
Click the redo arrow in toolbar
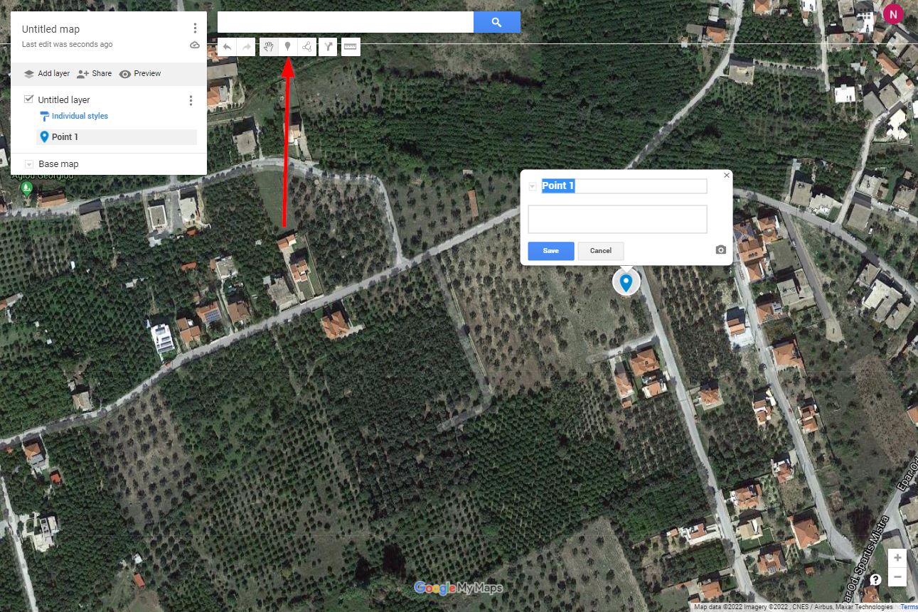coord(246,47)
